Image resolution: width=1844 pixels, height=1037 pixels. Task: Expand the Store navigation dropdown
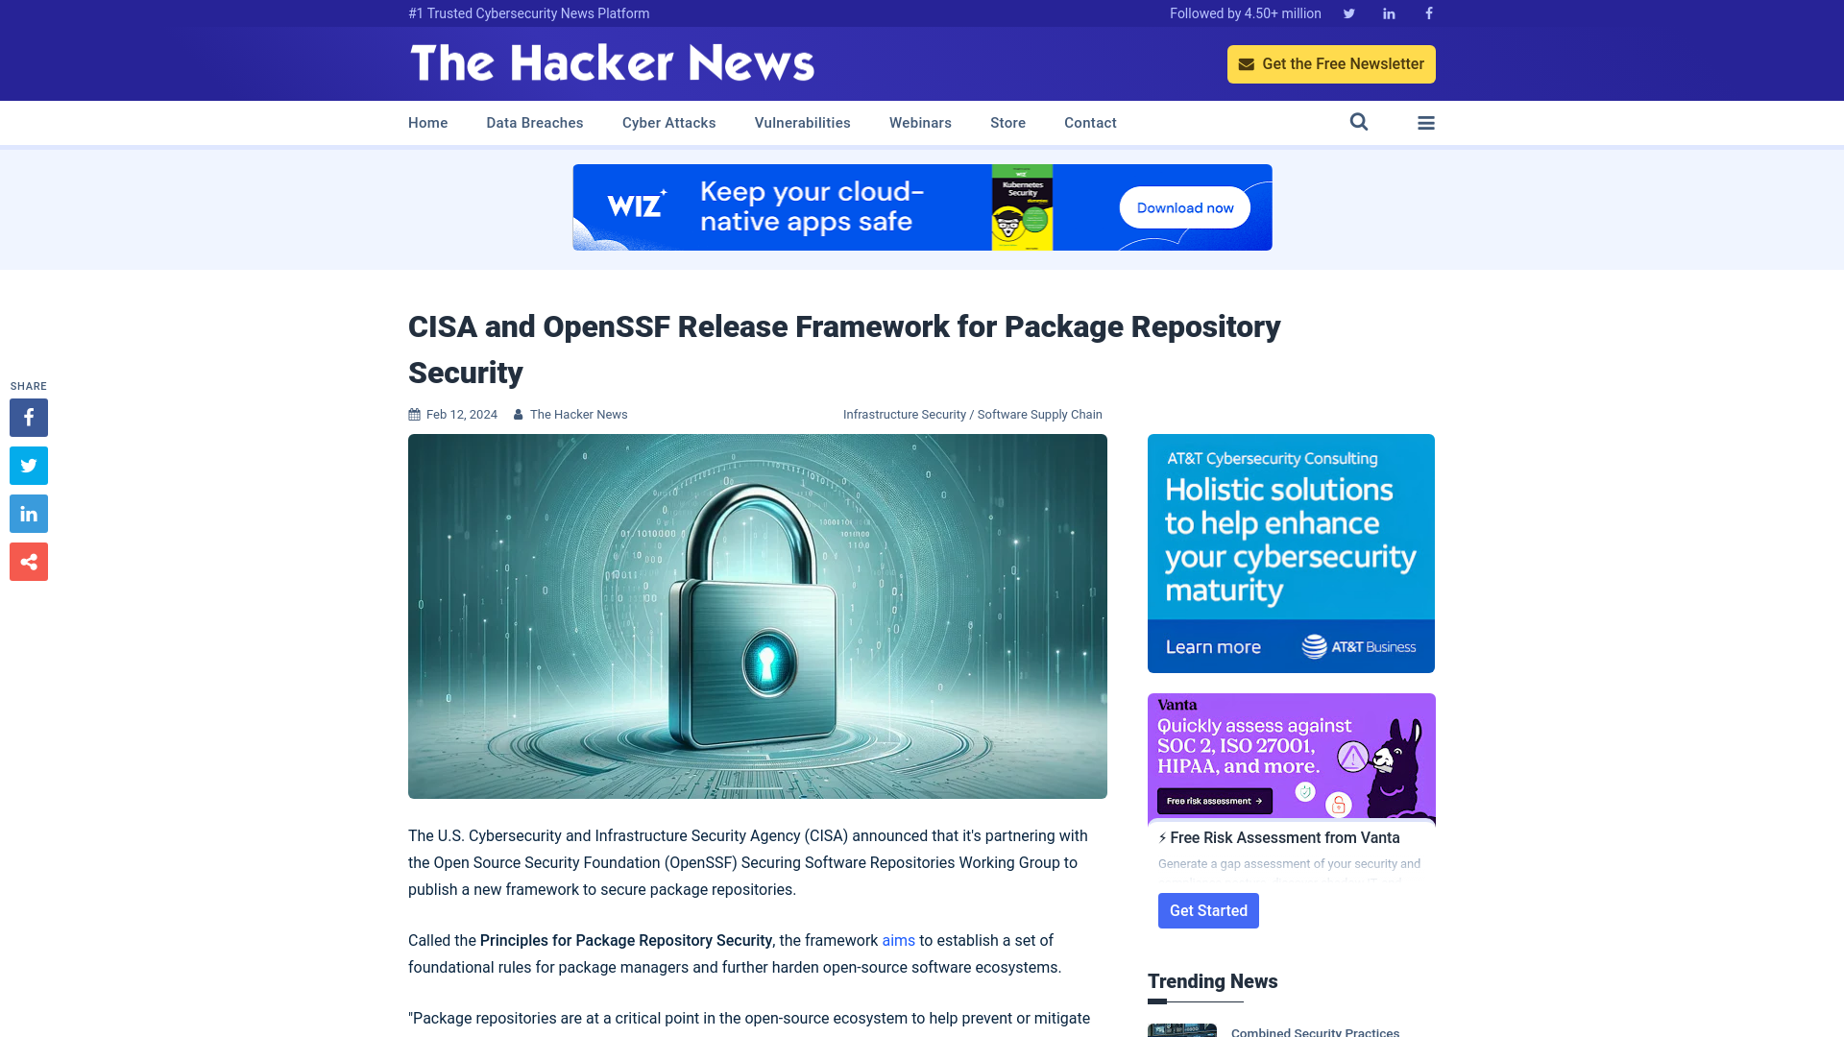(1008, 123)
